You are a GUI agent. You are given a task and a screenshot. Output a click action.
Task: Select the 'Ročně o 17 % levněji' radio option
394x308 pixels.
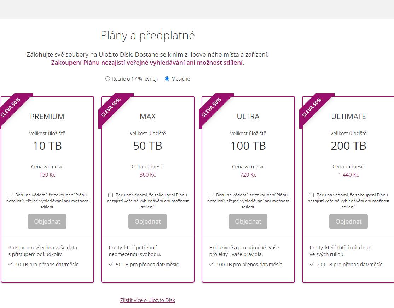click(x=108, y=79)
